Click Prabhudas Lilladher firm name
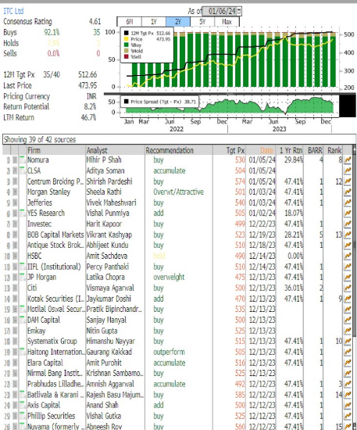Viewport: 357px width, 430px height. pos(55,384)
